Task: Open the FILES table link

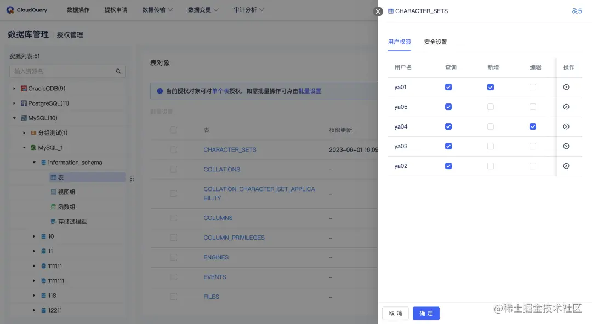Action: point(211,297)
